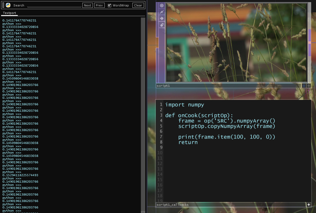This screenshot has width=316, height=213.
Task: Click the blue display flag on script1
Action: pyautogui.click(x=304, y=86)
